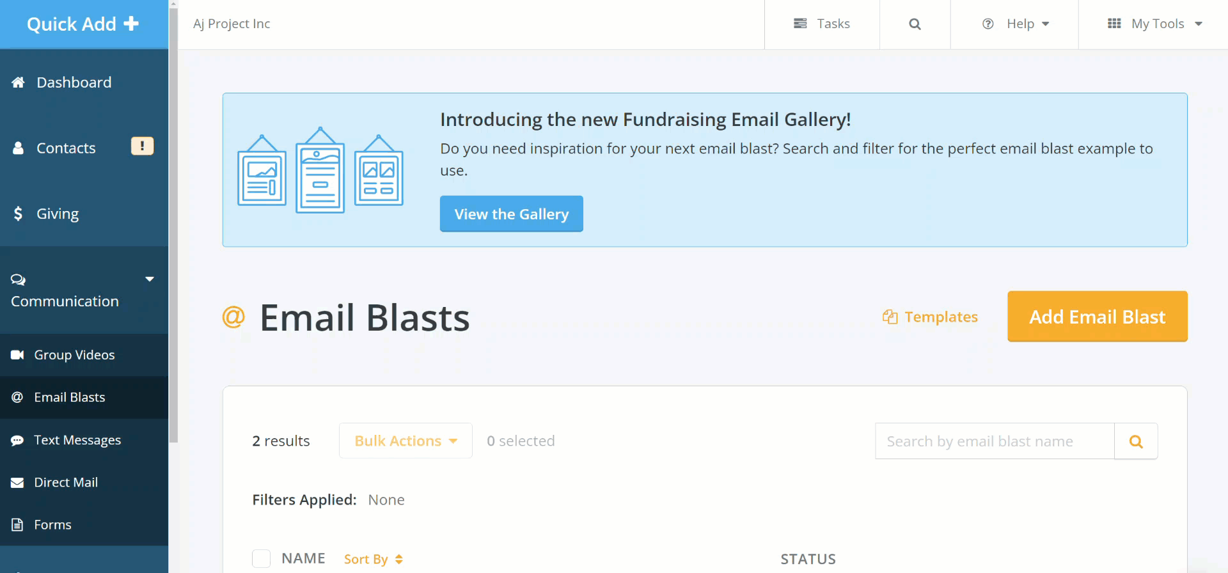This screenshot has height=573, width=1228.
Task: Open Direct Mail via the envelope icon
Action: click(x=17, y=482)
